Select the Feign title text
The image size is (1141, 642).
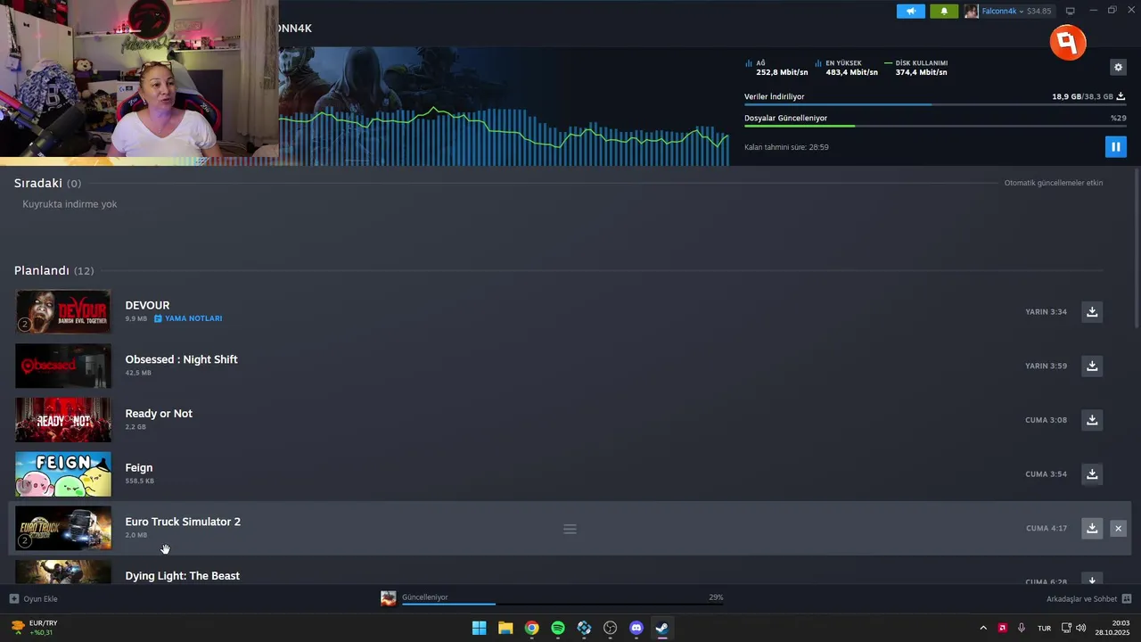(x=139, y=467)
